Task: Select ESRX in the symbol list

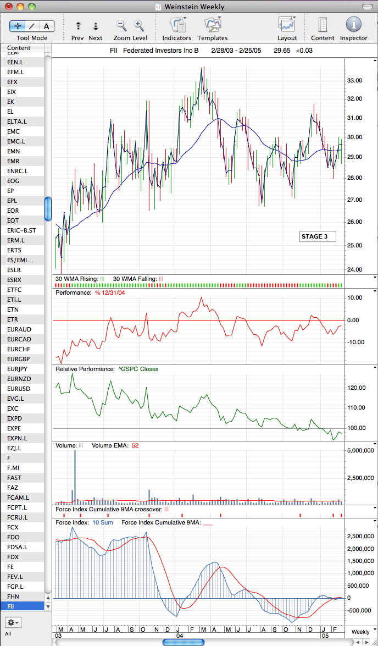Action: 22,280
